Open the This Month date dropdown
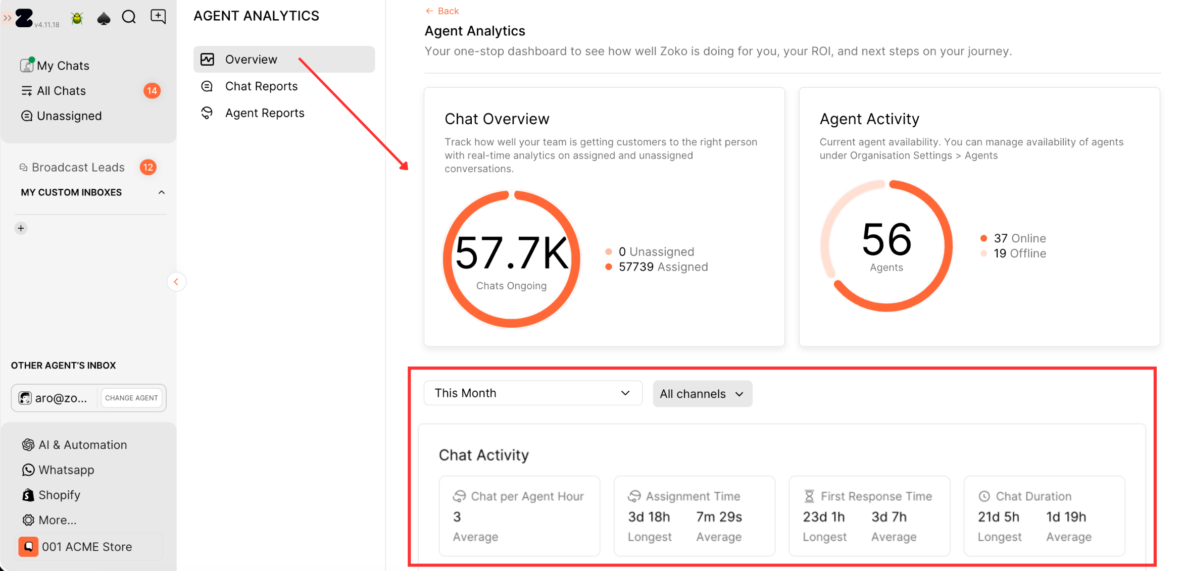The width and height of the screenshot is (1184, 571). click(x=532, y=393)
